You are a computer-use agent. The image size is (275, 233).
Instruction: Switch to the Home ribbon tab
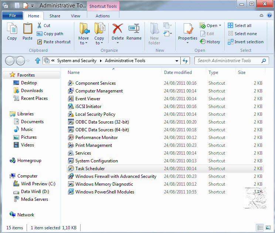coord(34,16)
